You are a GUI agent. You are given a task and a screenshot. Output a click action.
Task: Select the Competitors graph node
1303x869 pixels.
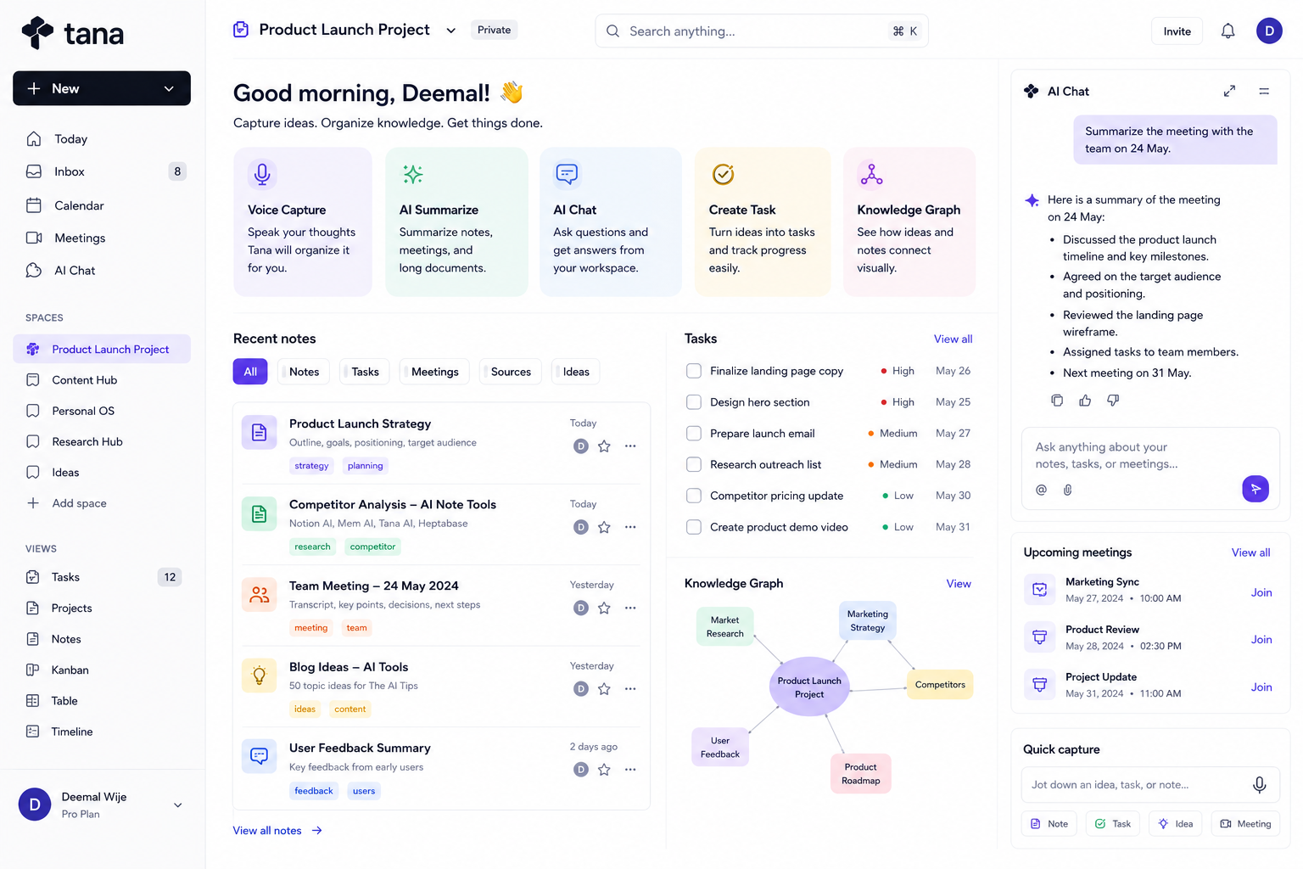pyautogui.click(x=940, y=685)
